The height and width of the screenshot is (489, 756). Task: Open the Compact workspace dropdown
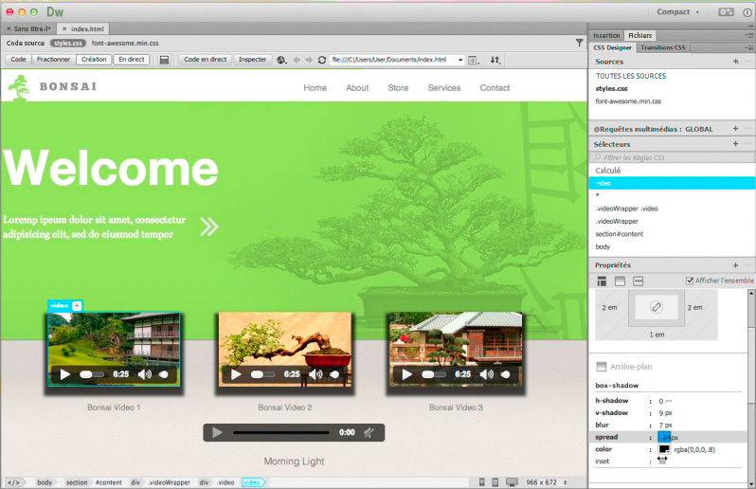tap(677, 12)
